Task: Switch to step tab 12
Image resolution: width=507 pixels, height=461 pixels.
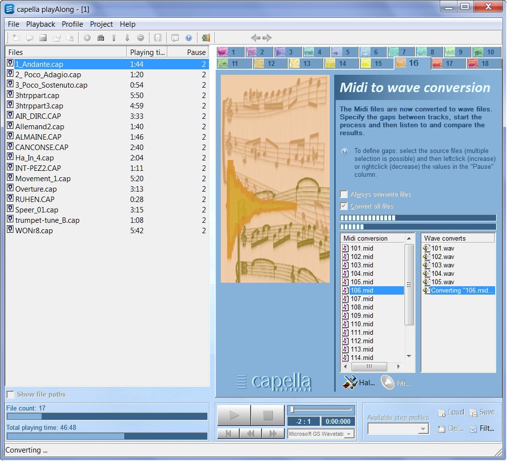Action: (269, 63)
